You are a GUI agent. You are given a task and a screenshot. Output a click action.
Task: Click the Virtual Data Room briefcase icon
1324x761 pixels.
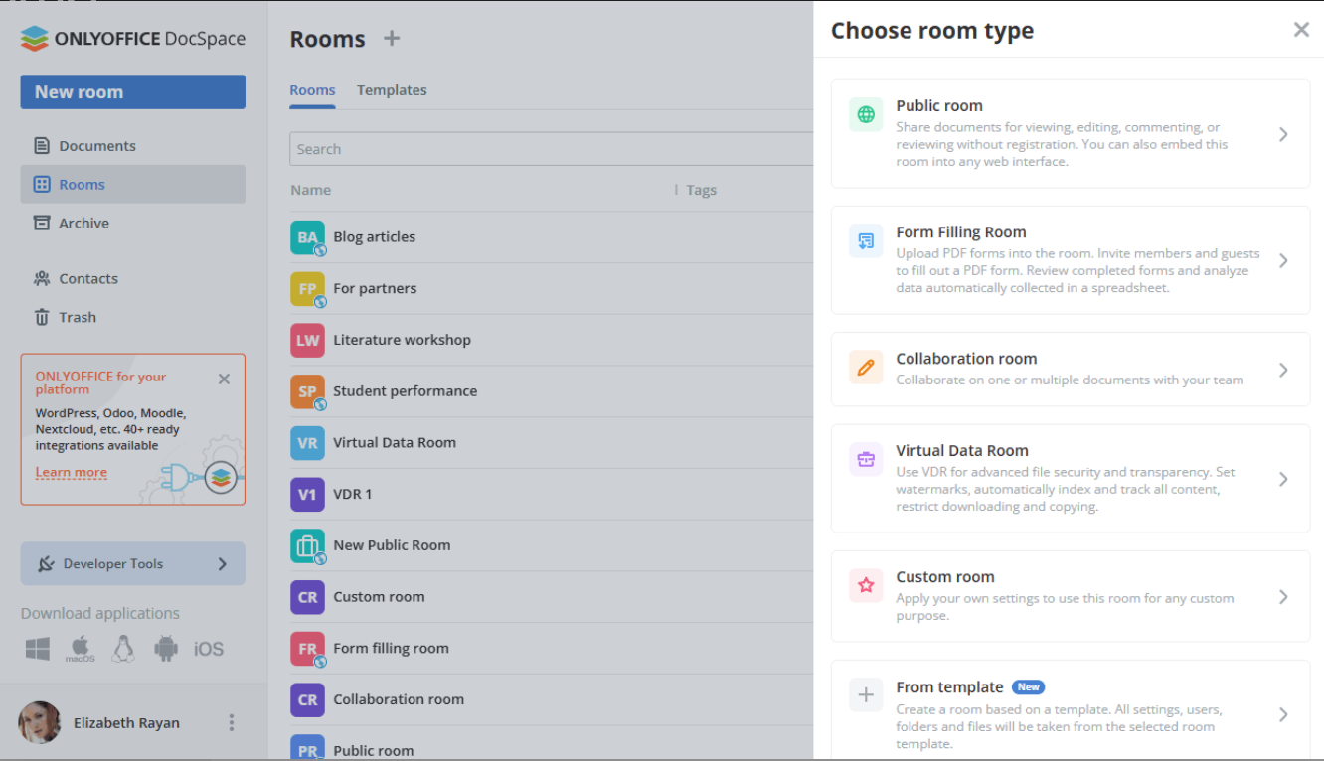pyautogui.click(x=866, y=459)
